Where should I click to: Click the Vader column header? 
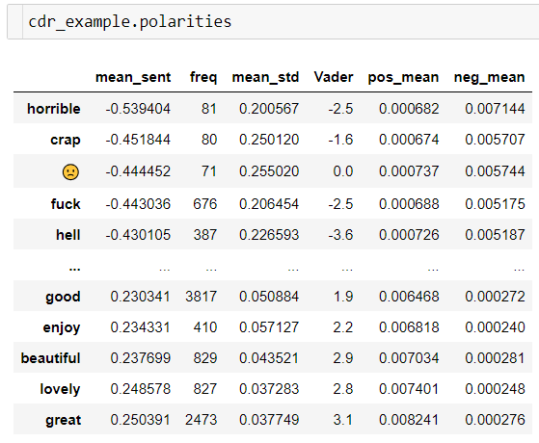[334, 77]
